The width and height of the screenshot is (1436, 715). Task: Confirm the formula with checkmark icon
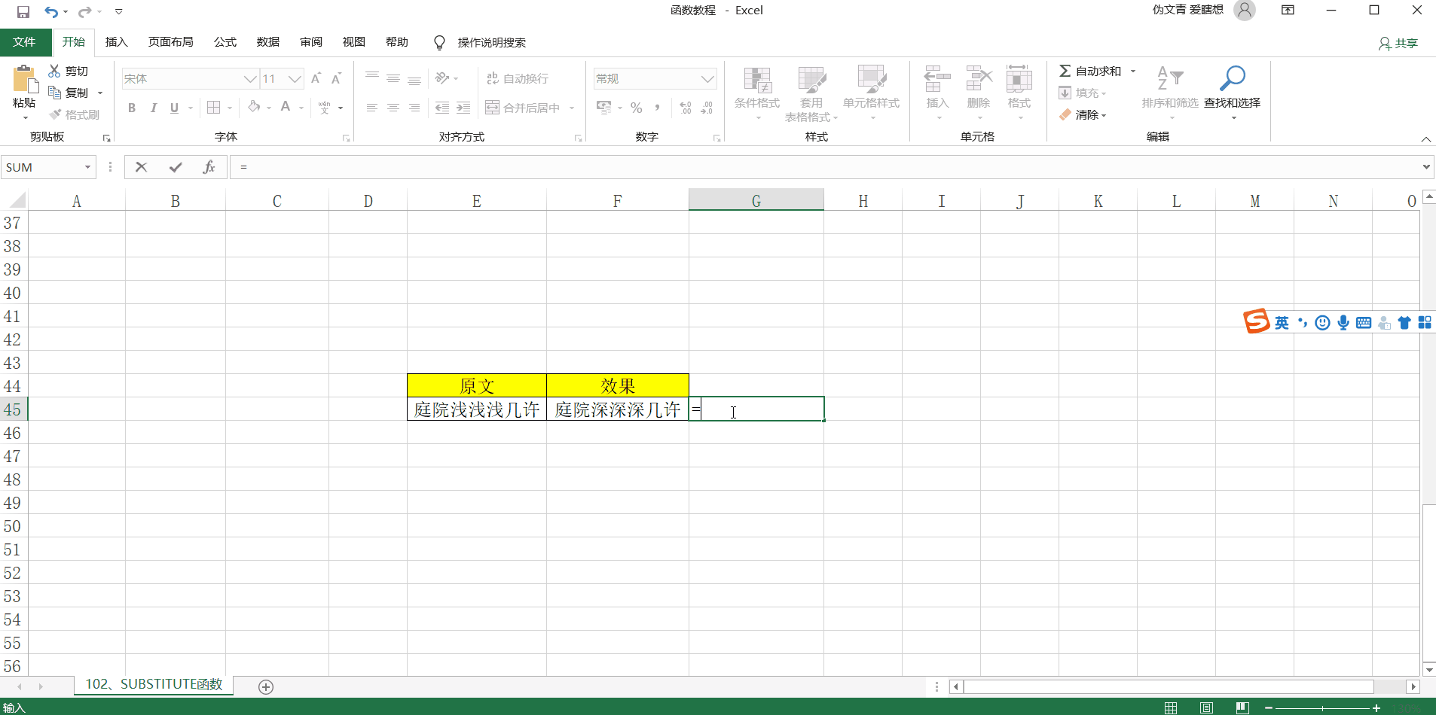(176, 167)
